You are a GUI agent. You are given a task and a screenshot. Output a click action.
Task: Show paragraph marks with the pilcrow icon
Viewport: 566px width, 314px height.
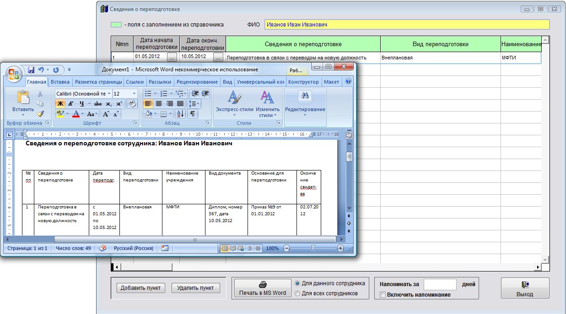point(193,114)
